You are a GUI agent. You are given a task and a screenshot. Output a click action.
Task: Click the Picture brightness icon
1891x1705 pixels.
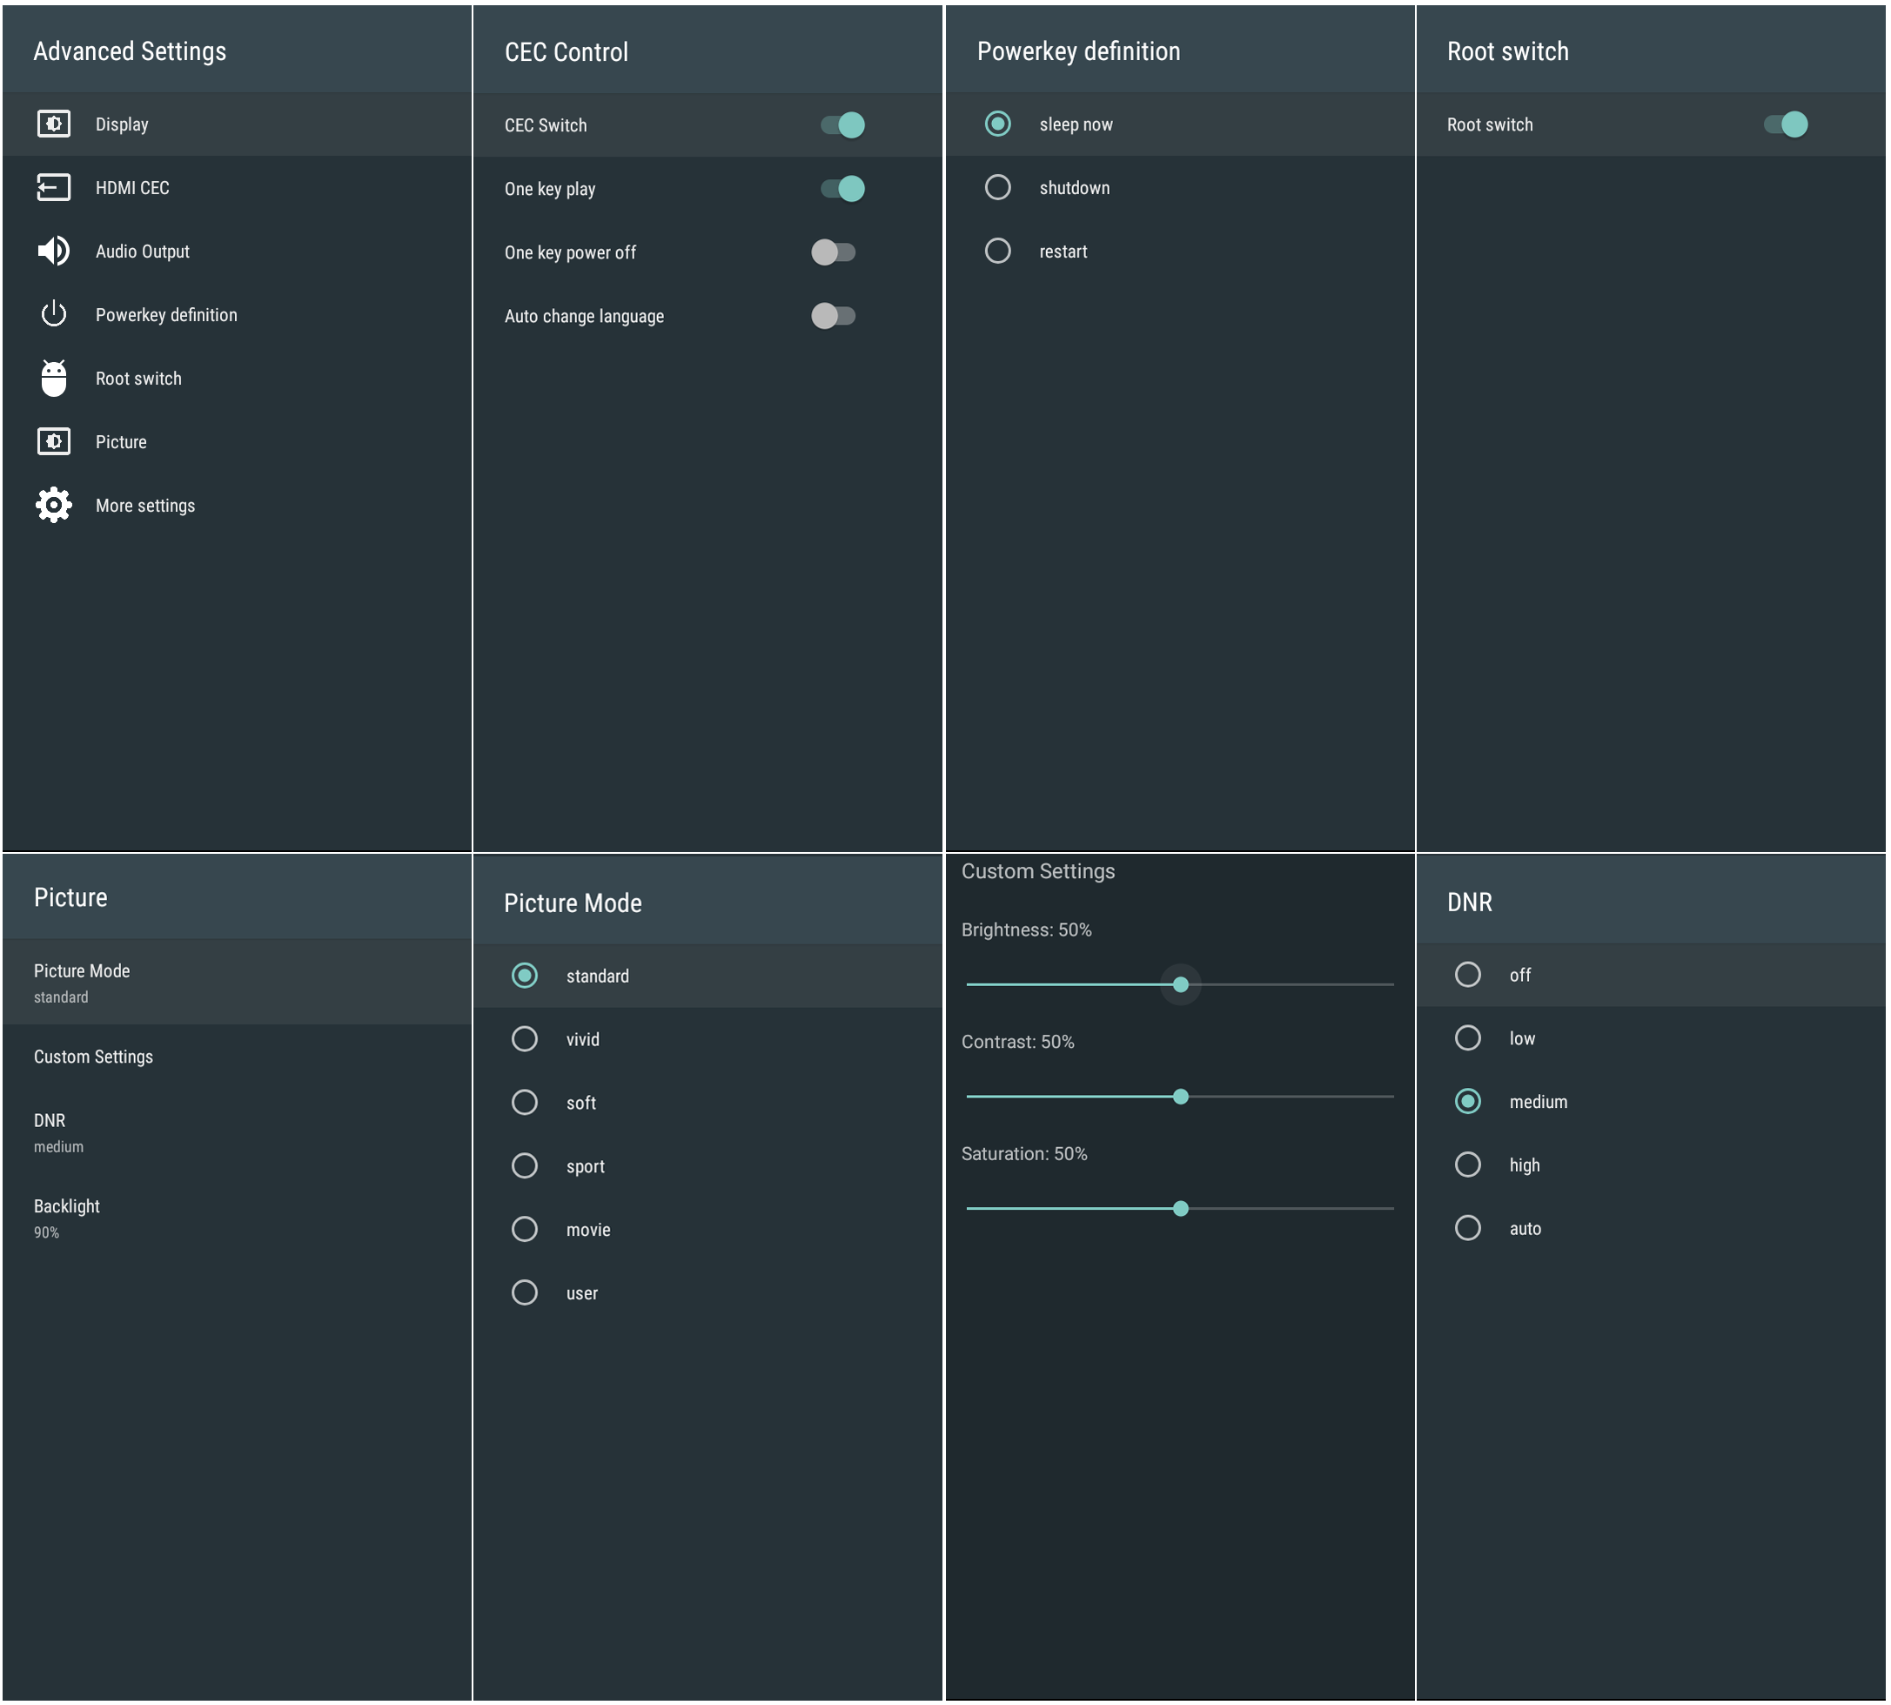tap(53, 441)
